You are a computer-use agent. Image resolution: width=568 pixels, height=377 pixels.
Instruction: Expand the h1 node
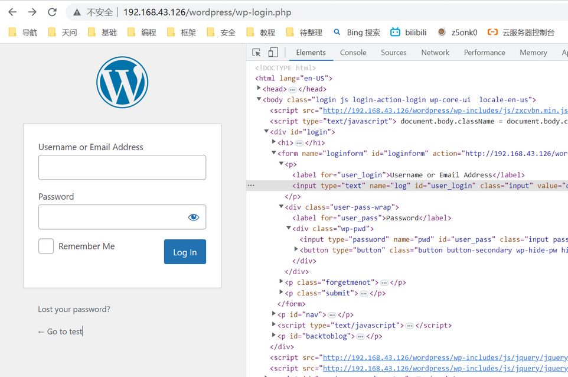point(274,142)
